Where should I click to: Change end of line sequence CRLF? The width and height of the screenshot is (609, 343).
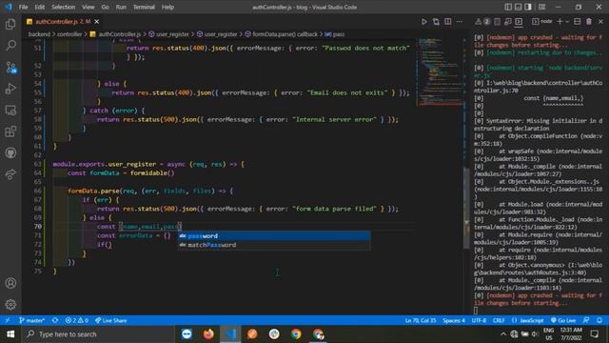(499, 320)
